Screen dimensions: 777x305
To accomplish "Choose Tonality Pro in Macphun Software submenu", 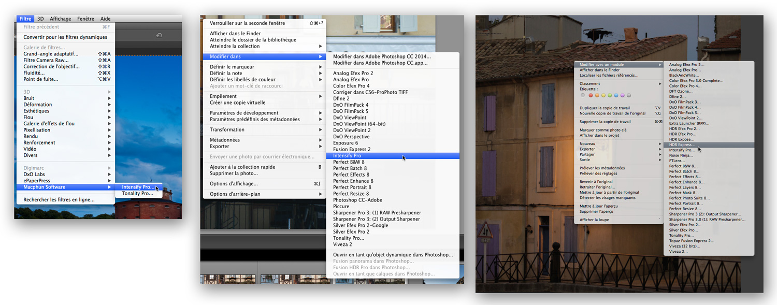I will [x=138, y=194].
